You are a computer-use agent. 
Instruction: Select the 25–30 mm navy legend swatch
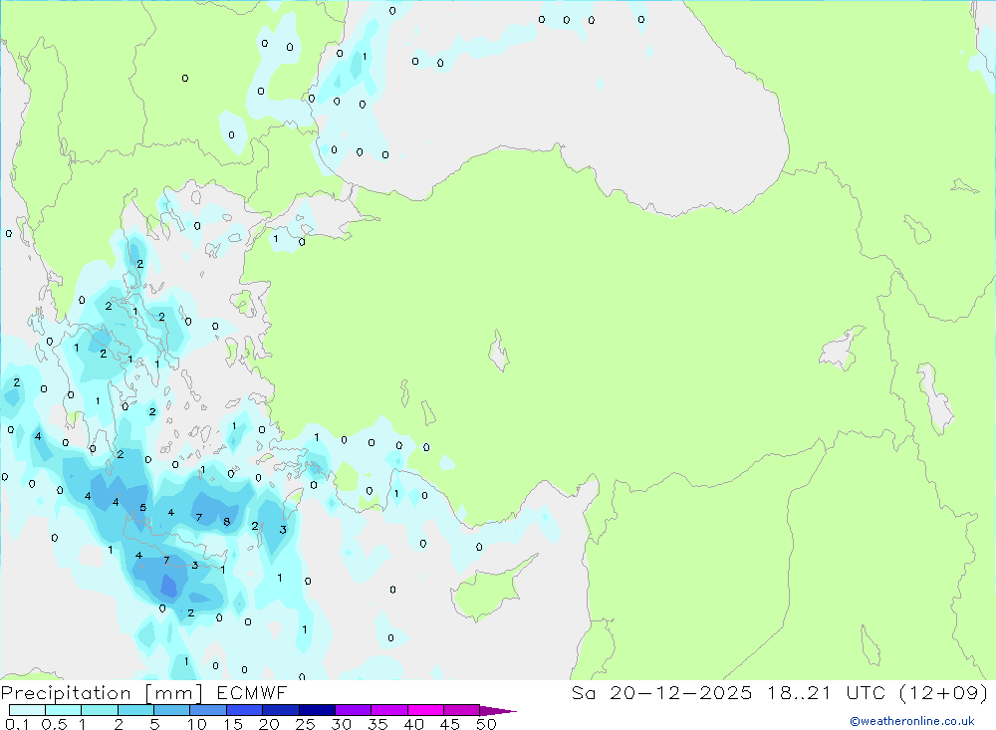point(317,710)
